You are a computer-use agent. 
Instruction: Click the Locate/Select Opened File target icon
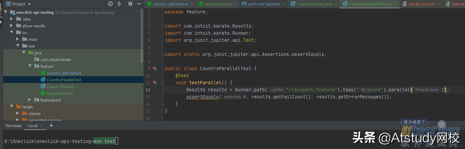tap(110, 4)
